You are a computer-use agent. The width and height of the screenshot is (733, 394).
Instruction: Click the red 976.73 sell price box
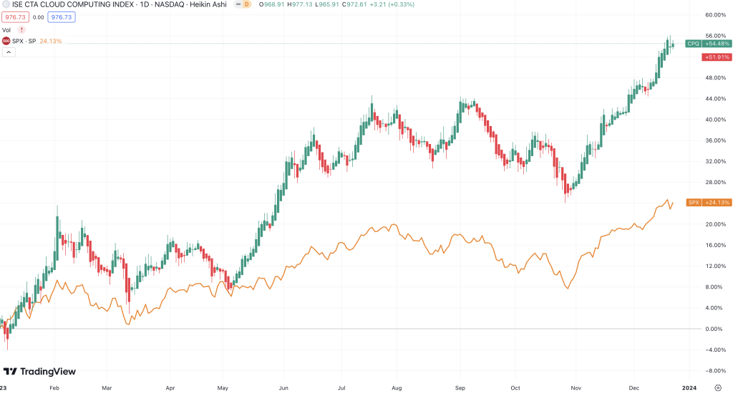point(16,17)
